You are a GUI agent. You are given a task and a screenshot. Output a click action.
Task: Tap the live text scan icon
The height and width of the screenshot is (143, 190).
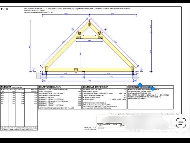(x=181, y=123)
